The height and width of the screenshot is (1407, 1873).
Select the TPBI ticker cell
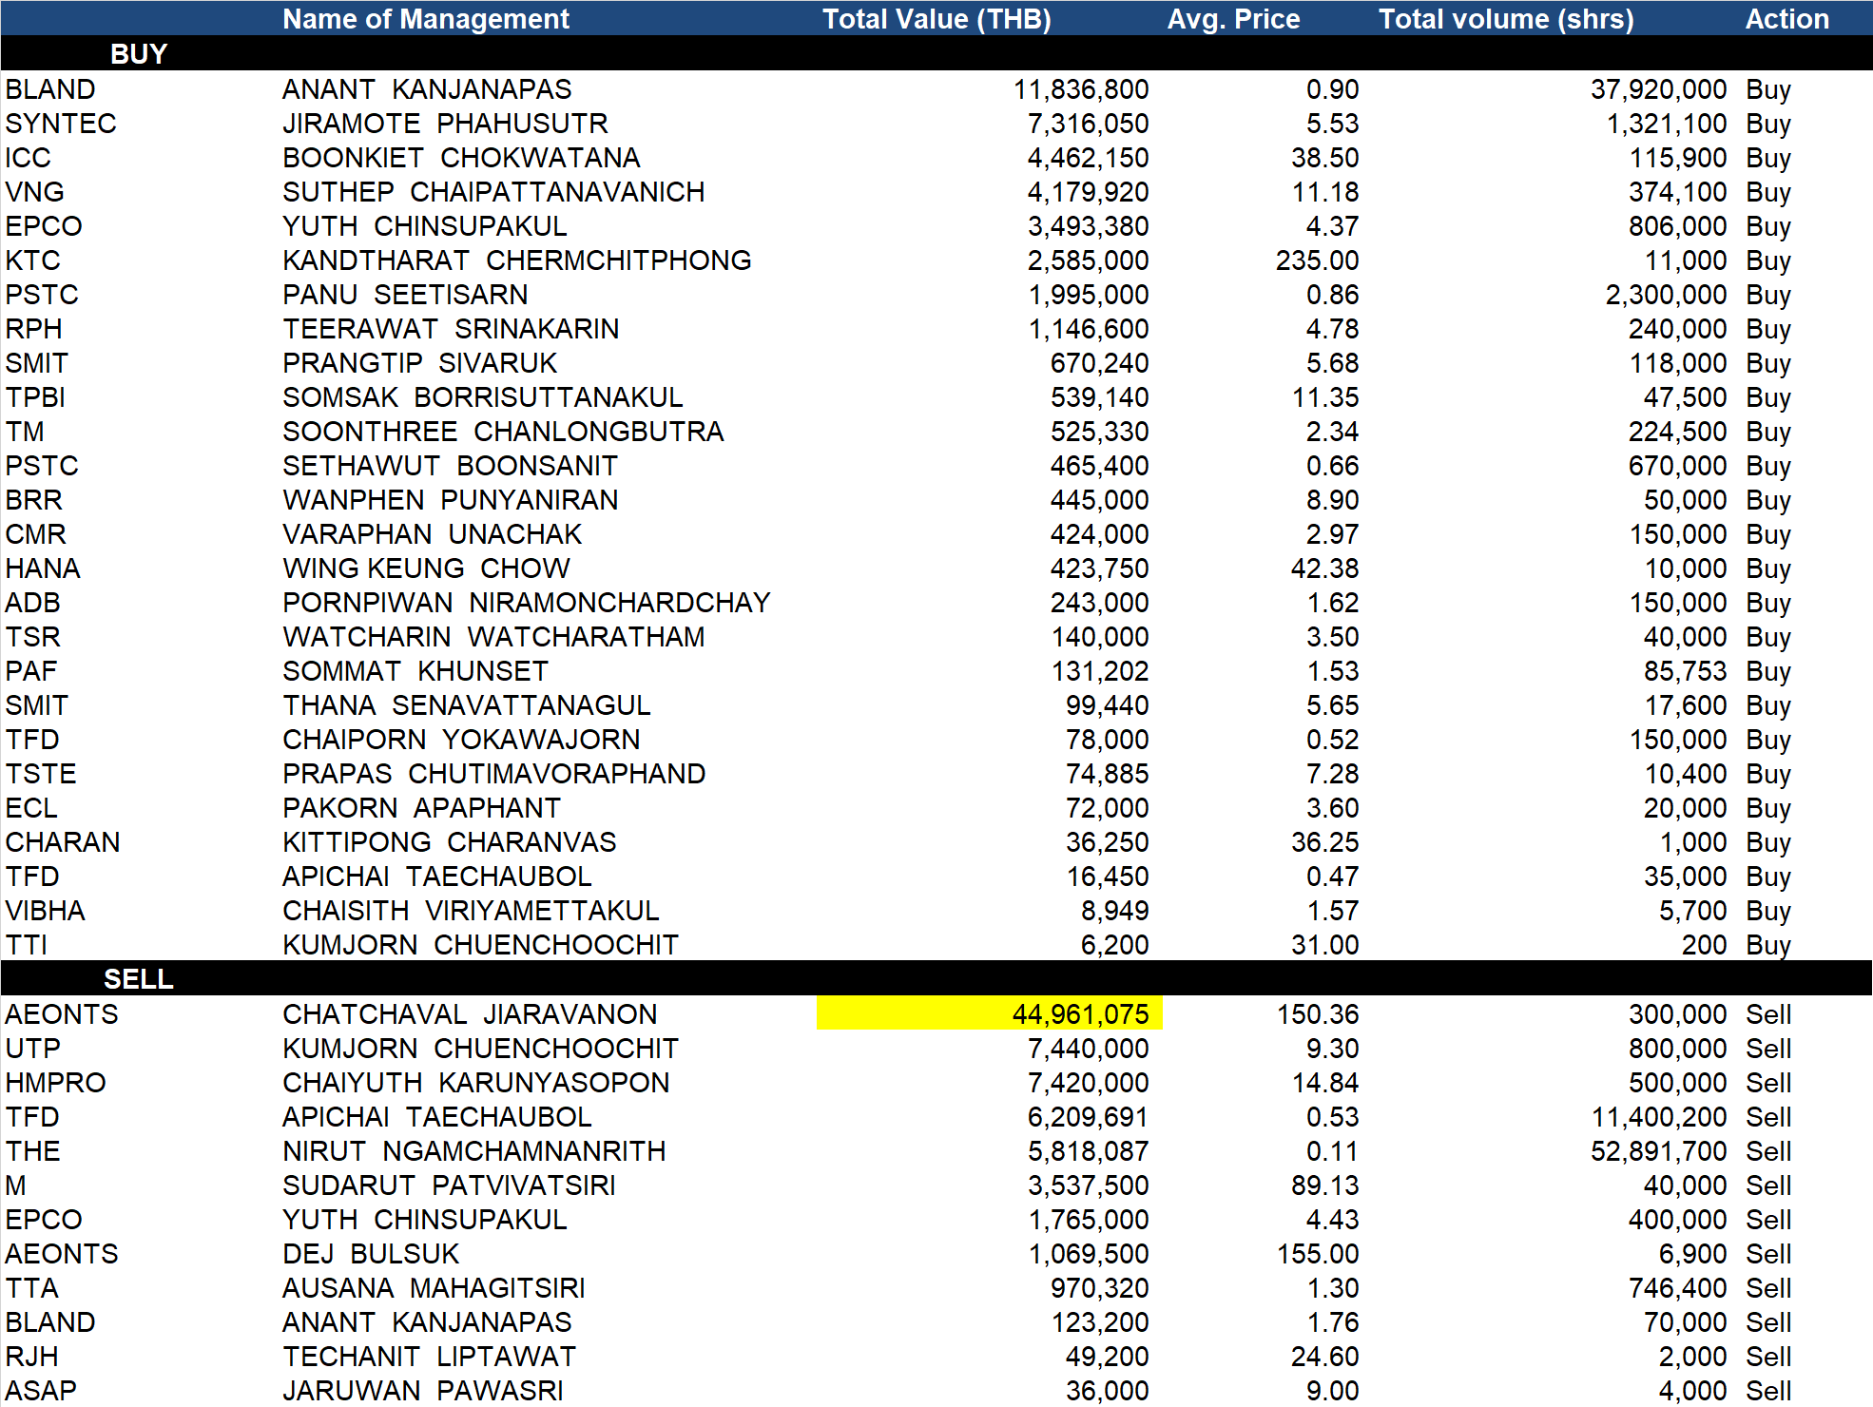tap(36, 397)
